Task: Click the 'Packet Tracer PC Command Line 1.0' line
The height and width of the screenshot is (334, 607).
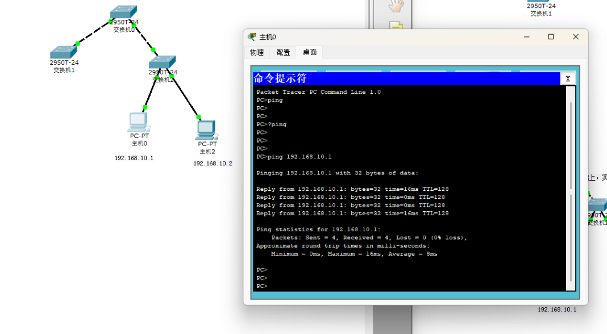Action: [x=318, y=92]
